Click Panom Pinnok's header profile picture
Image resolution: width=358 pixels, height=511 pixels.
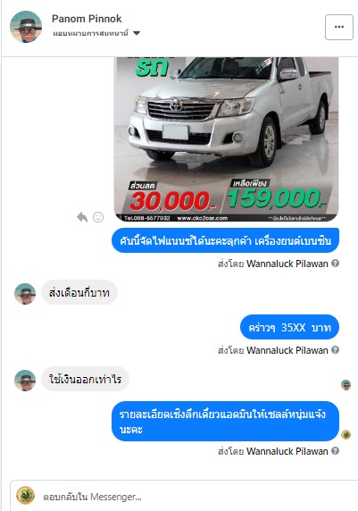coord(26,27)
